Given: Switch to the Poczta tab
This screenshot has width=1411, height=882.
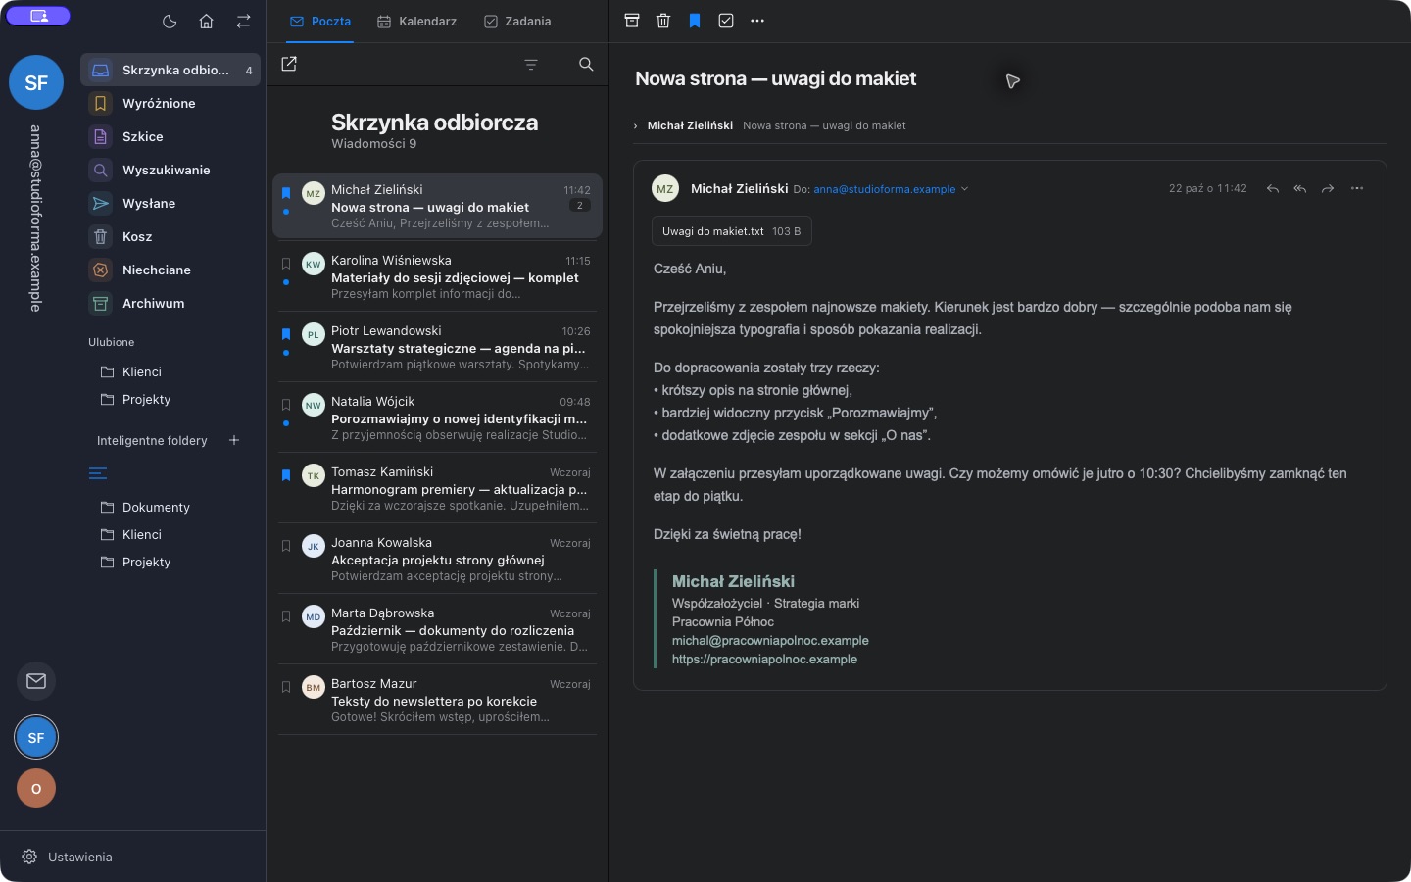Looking at the screenshot, I should (x=320, y=21).
